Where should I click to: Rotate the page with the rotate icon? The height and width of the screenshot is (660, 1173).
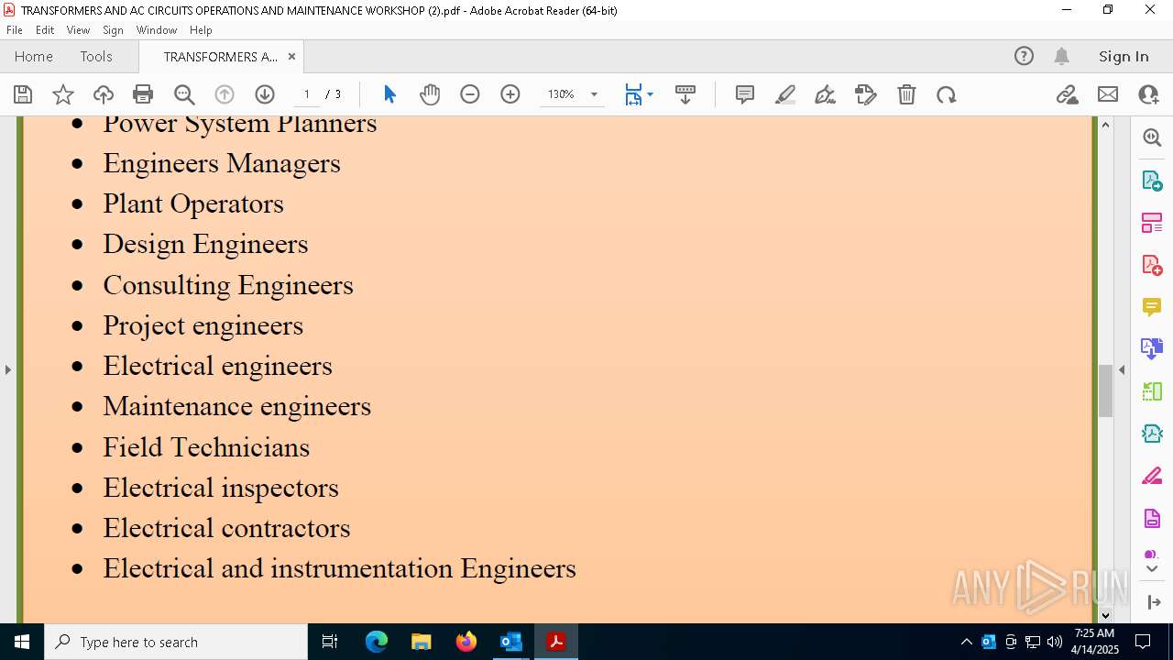point(947,94)
